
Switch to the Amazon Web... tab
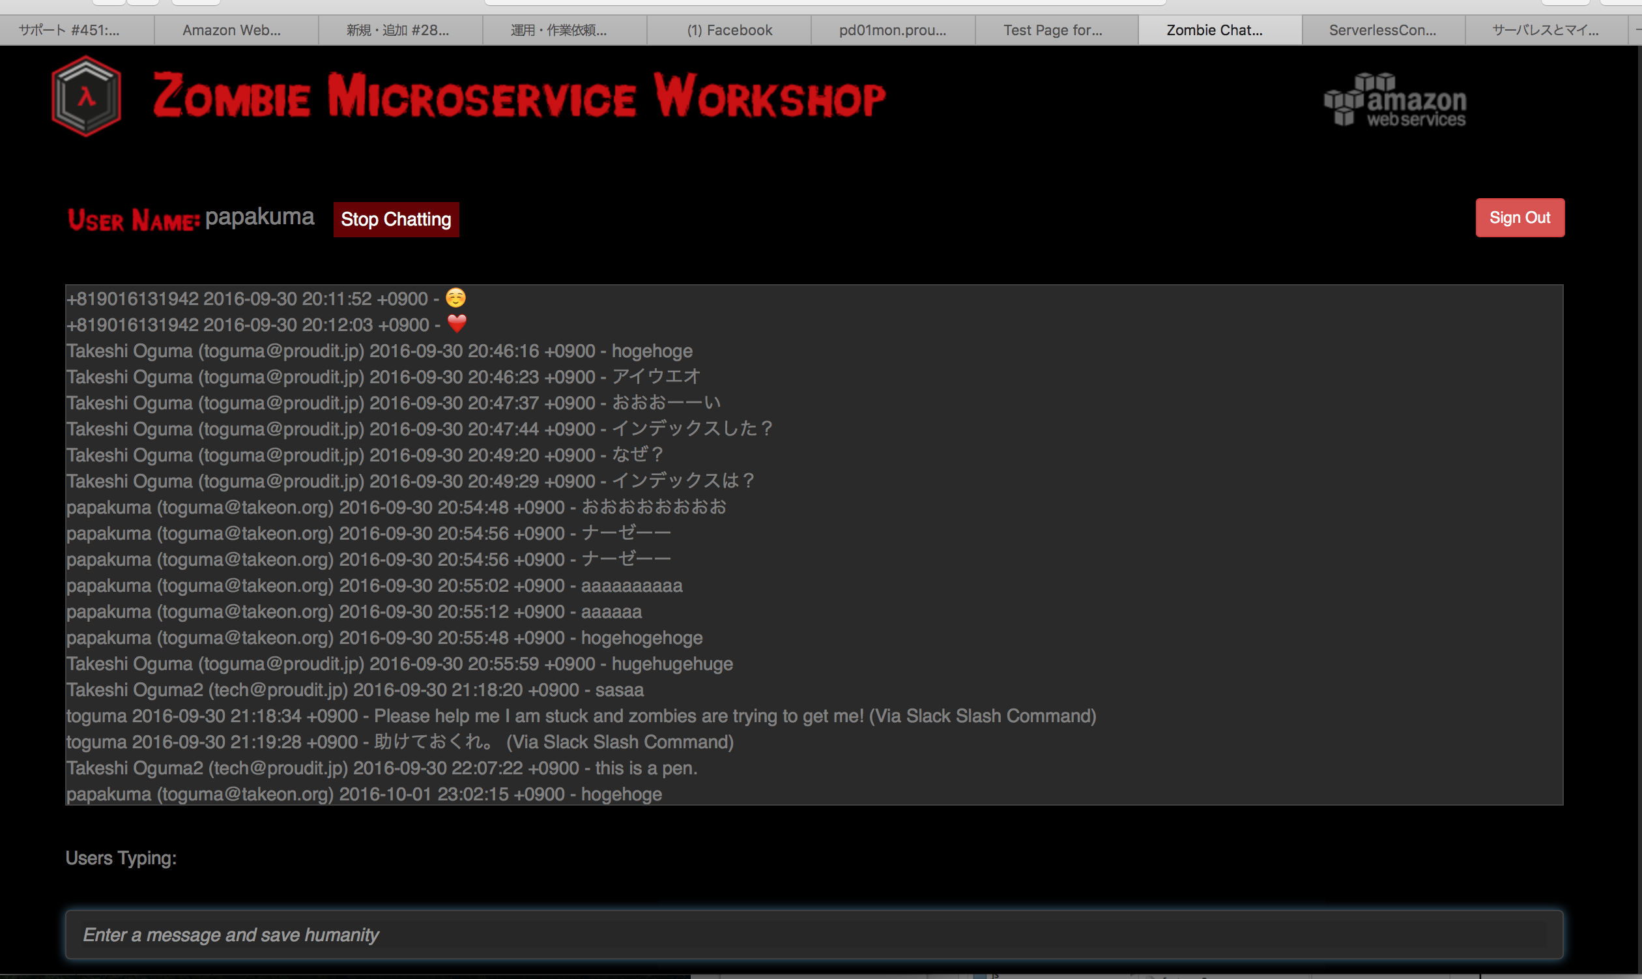(231, 31)
